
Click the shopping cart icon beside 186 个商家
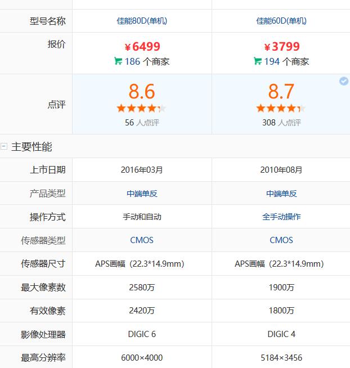(x=118, y=61)
